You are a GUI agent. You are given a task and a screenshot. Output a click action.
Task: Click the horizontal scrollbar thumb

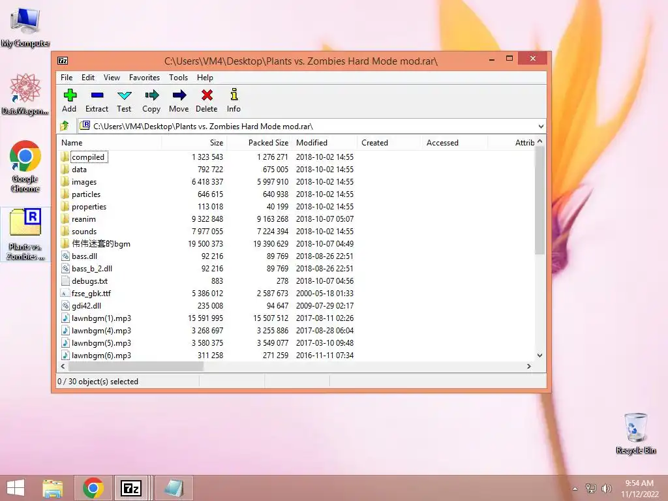(136, 366)
